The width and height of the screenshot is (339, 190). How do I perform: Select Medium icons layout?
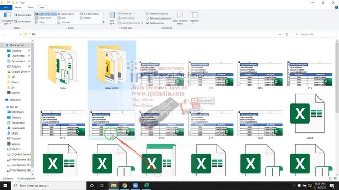pos(90,14)
